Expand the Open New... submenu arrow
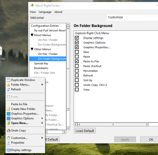The image size is (158, 155). (42, 123)
